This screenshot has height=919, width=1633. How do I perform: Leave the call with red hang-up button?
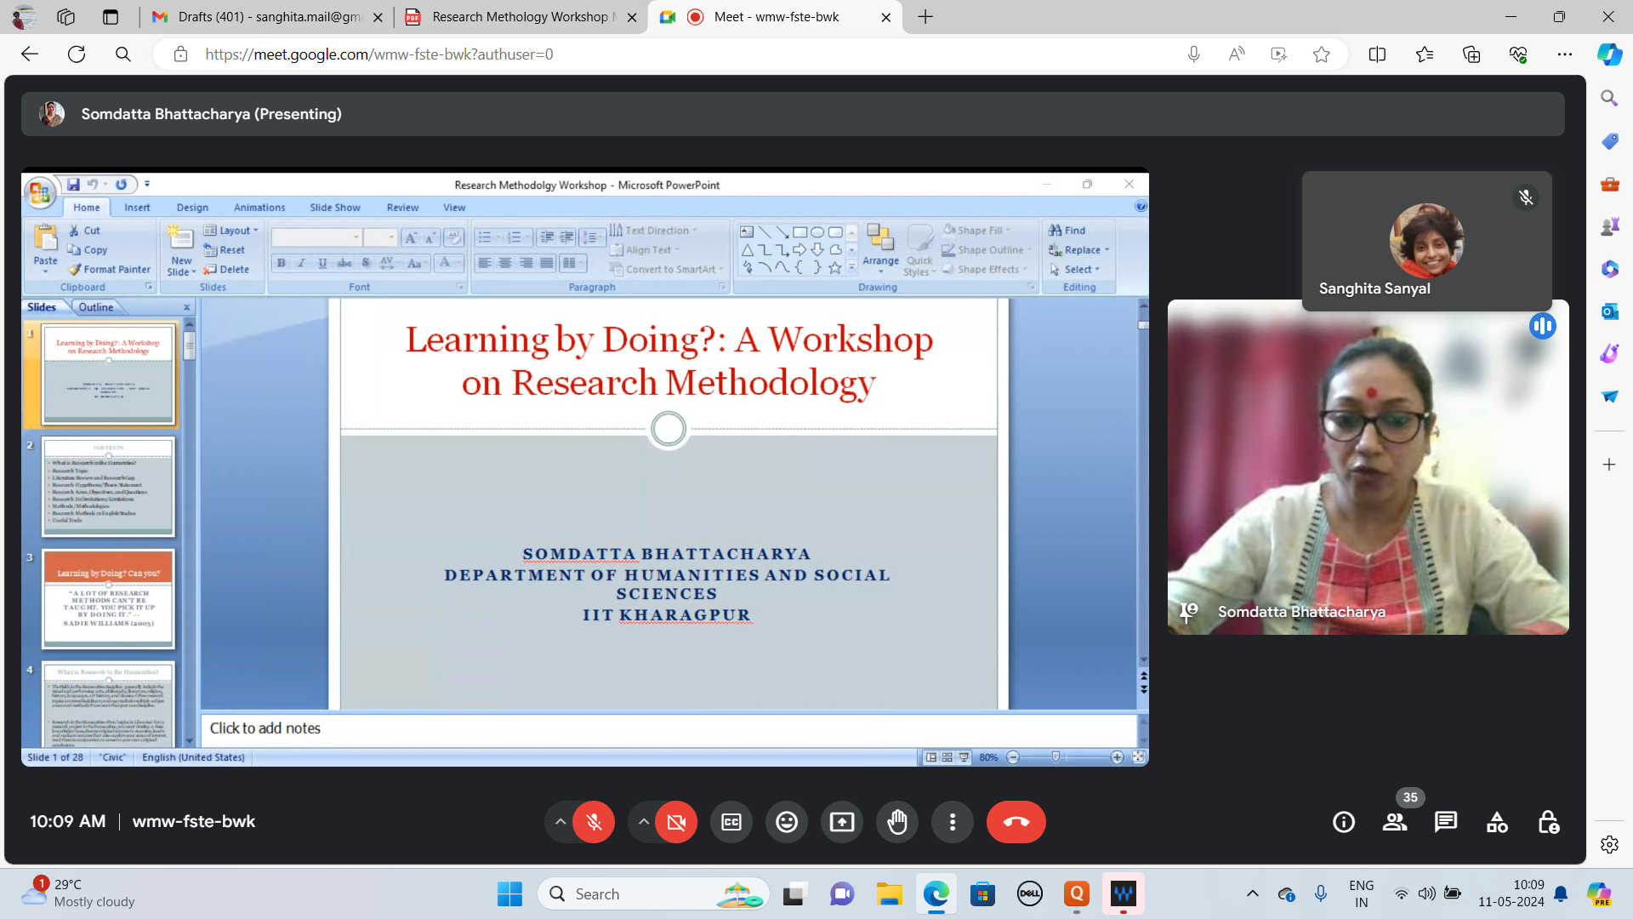pyautogui.click(x=1016, y=822)
